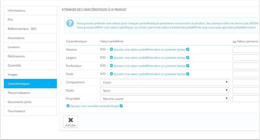Click the Compositions row label
The image size is (260, 140).
pyautogui.click(x=75, y=82)
